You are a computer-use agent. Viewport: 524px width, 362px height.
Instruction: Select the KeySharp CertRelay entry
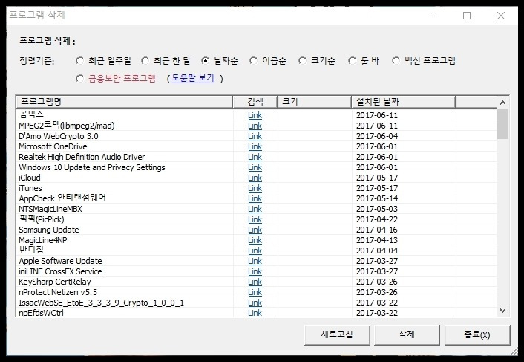tap(54, 282)
